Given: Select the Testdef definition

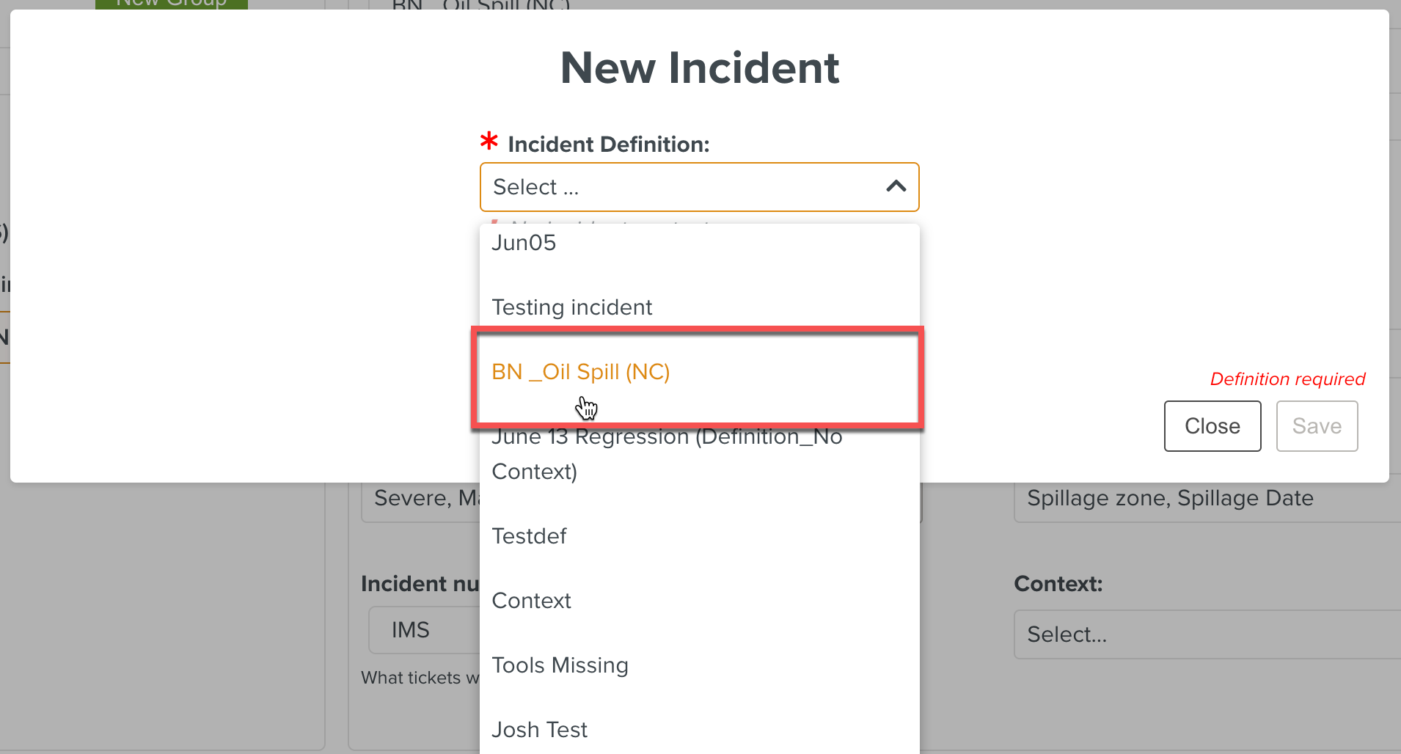Looking at the screenshot, I should click(x=699, y=536).
